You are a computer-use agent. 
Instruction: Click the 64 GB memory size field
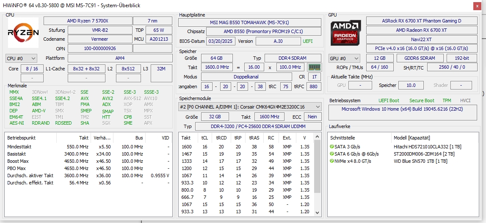coord(217,58)
